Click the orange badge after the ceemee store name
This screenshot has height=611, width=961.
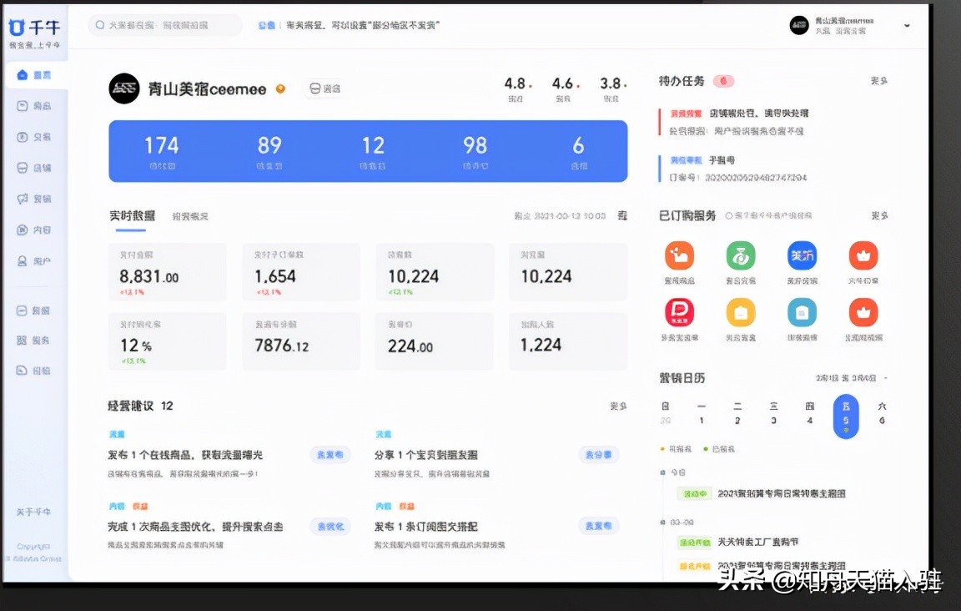point(280,89)
